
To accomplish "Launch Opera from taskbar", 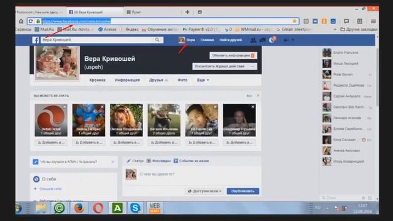I will tap(98, 208).
